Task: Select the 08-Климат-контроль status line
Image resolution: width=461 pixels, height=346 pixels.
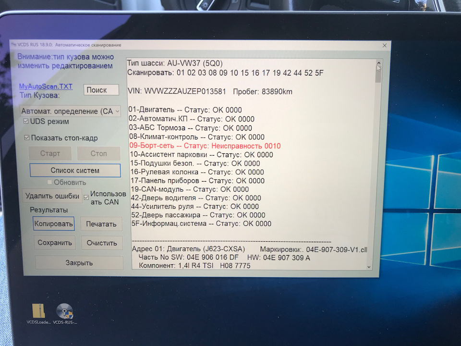Action: [x=197, y=137]
